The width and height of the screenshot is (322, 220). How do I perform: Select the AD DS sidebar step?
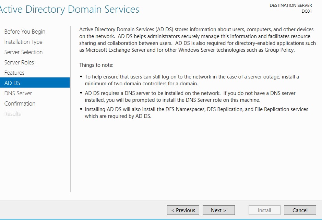[35, 83]
